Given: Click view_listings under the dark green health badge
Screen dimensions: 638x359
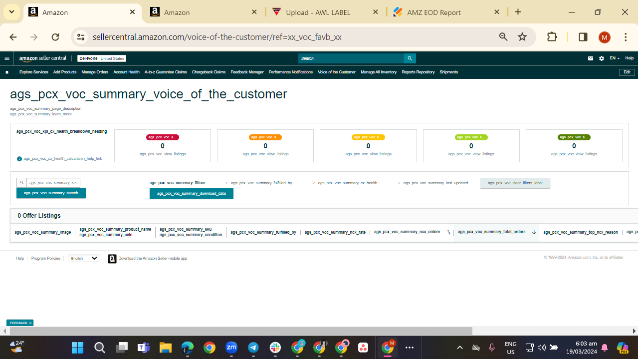Looking at the screenshot, I should coord(574,154).
